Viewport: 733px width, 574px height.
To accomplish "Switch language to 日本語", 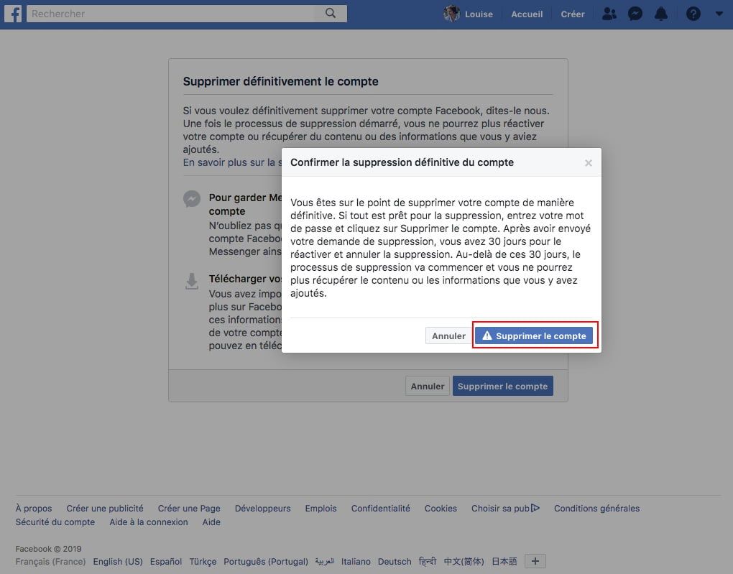I will tap(504, 561).
